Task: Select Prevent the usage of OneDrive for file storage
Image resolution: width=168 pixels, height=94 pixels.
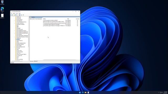Action: [52, 24]
